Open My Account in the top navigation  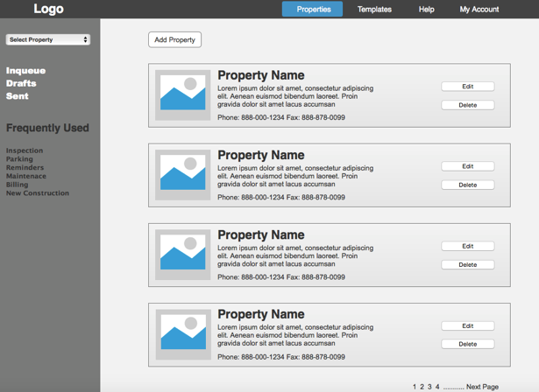[479, 10]
